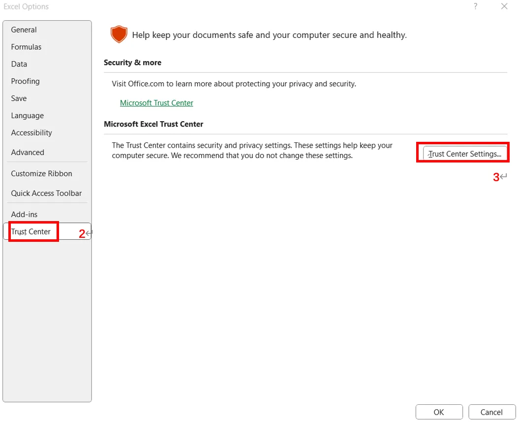Select the Data category in sidebar
Screen dimensions: 518x422
[x=19, y=64]
